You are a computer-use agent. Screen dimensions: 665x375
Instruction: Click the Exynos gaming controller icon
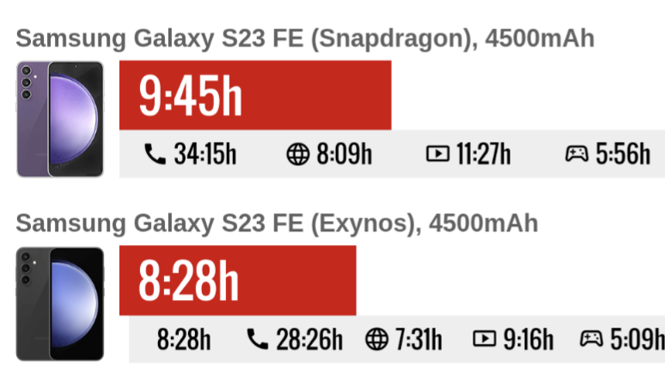tap(591, 339)
